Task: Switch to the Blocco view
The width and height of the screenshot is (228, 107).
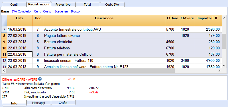Action: tap(75, 11)
